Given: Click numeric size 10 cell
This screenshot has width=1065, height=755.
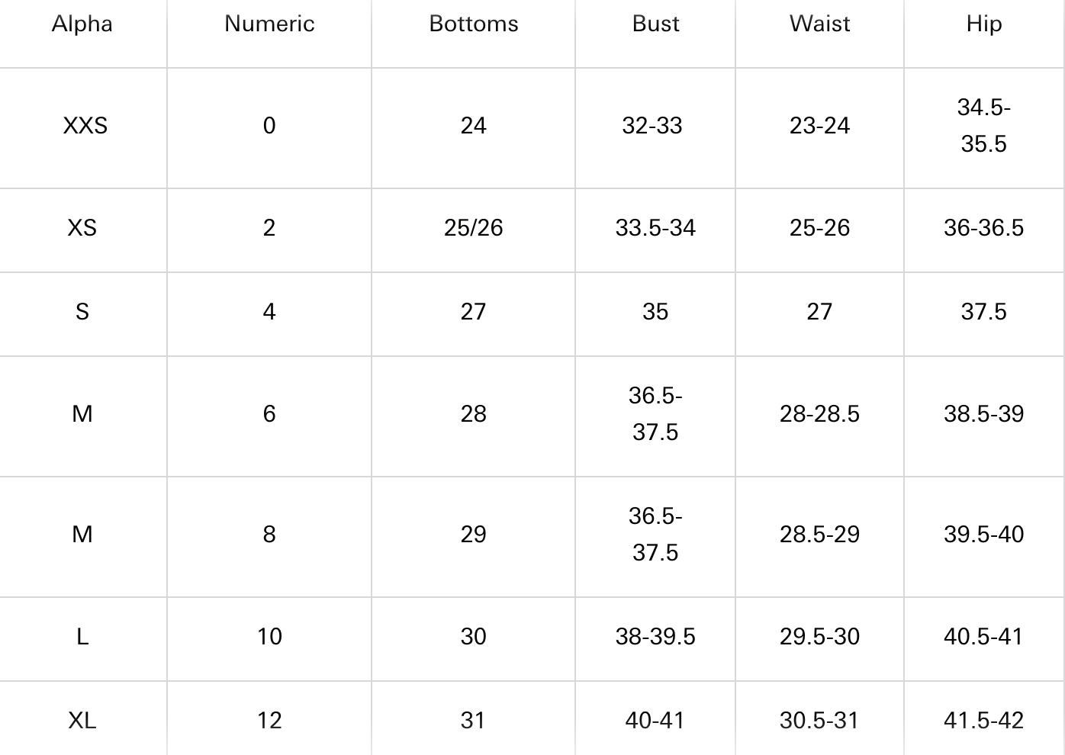Looking at the screenshot, I should [x=269, y=637].
